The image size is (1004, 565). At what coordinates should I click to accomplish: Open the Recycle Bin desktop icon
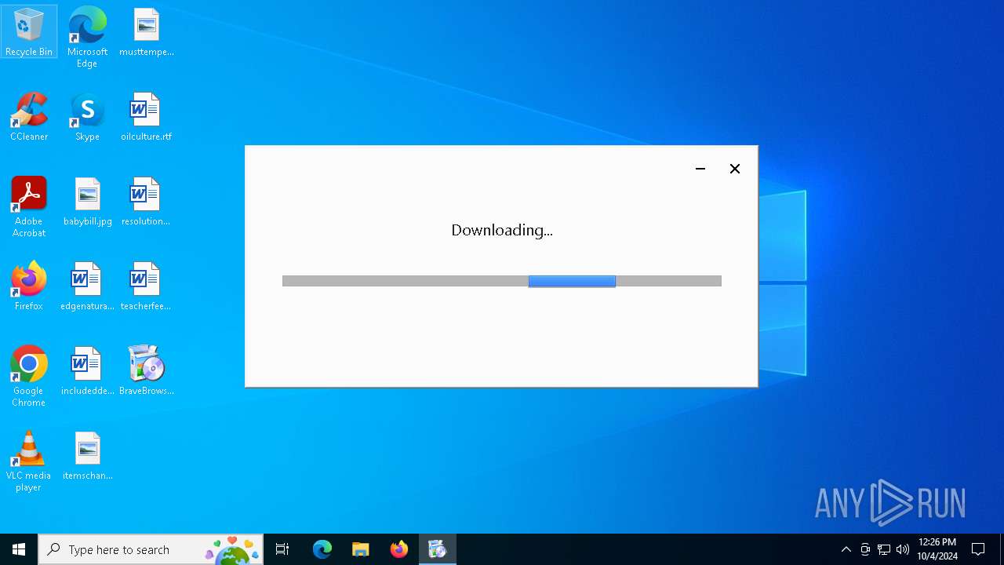pos(29,31)
